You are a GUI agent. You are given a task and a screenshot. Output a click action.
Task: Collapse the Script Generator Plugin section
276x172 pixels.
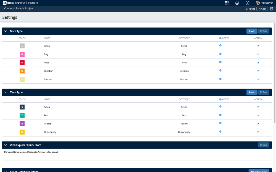[6, 171]
